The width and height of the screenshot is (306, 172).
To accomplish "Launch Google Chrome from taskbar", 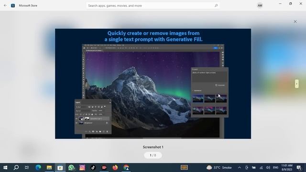I will click(126, 168).
